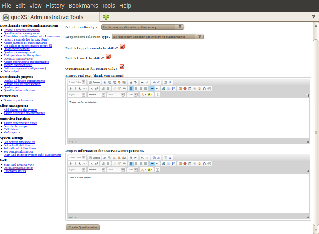Insert special character in project information editor
The width and height of the screenshot is (319, 234).
(204, 164)
